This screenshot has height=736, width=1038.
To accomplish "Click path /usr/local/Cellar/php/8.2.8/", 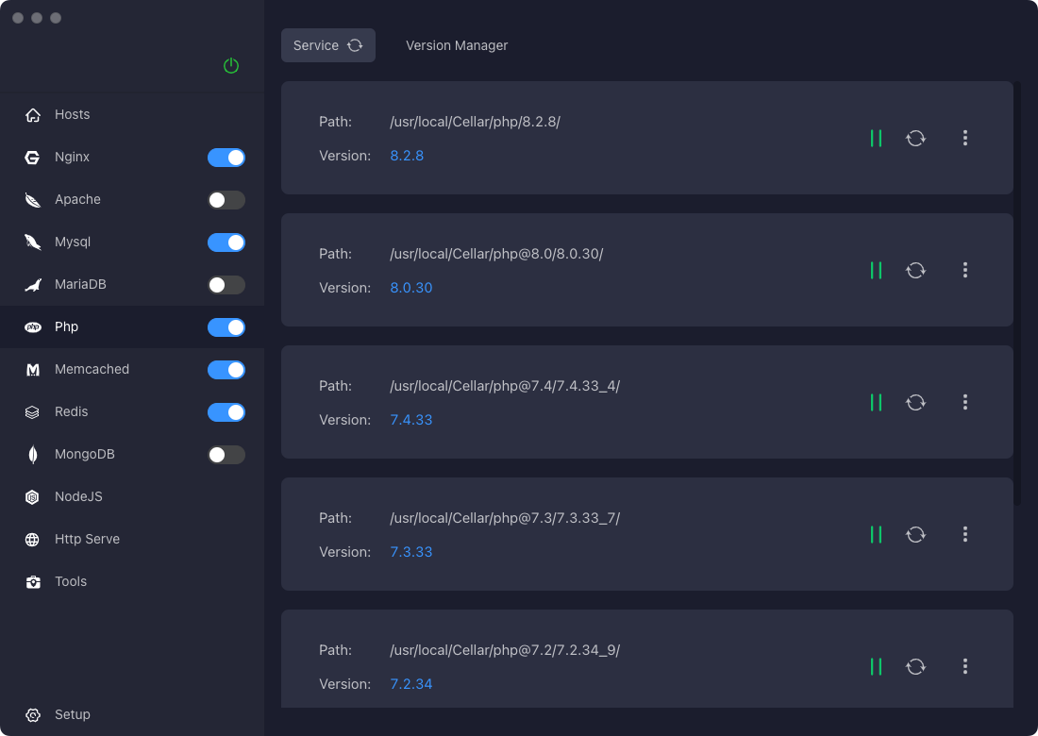I will 475,122.
